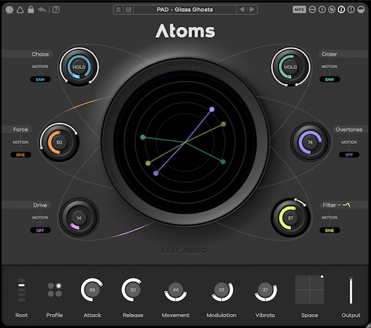The image size is (371, 328).
Task: Click the MOTION label under Chaos
Action: [40, 67]
